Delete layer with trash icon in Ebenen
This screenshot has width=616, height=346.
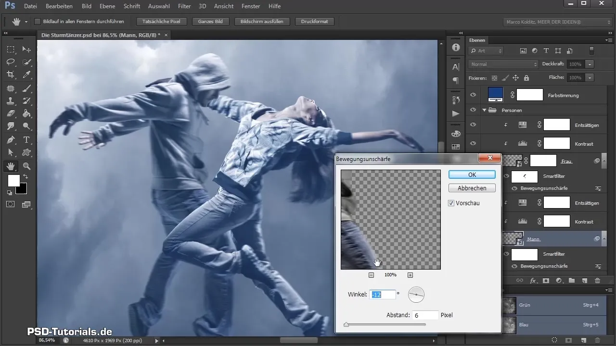[597, 280]
